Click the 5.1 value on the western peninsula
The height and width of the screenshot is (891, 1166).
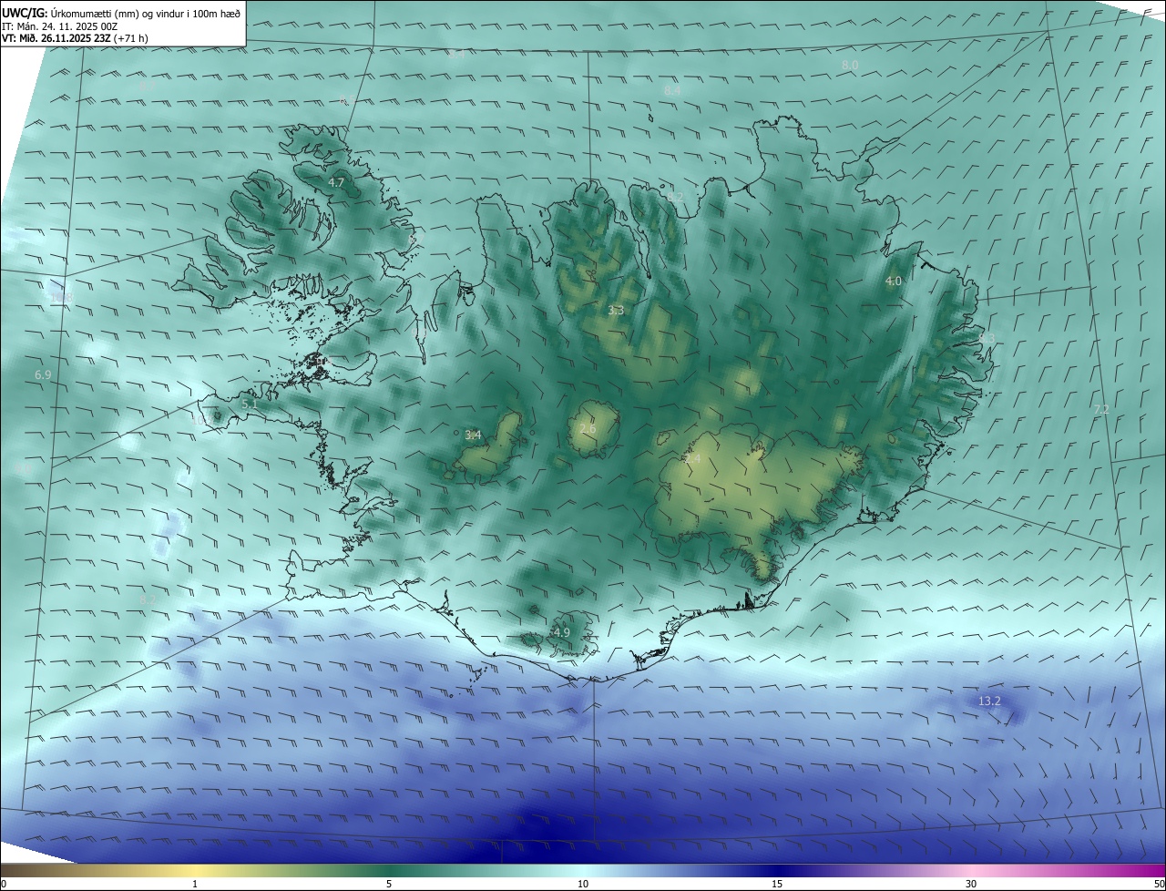tap(250, 404)
